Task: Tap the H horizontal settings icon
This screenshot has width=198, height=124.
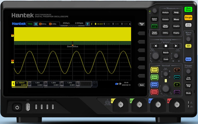Action: pos(36,24)
